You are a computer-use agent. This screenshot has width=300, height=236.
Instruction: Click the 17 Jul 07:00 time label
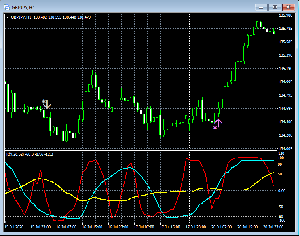click(x=144, y=227)
